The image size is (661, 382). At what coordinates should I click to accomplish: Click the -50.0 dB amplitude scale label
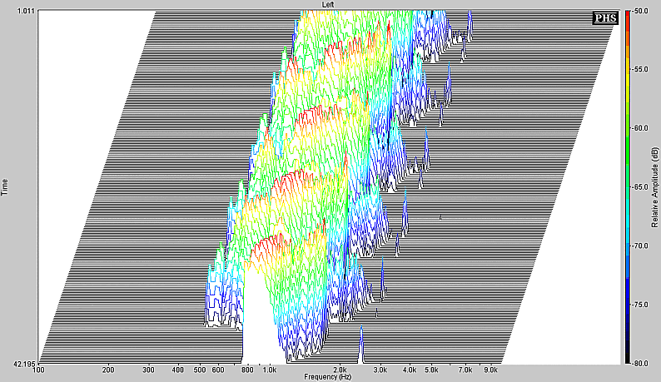[x=641, y=12]
